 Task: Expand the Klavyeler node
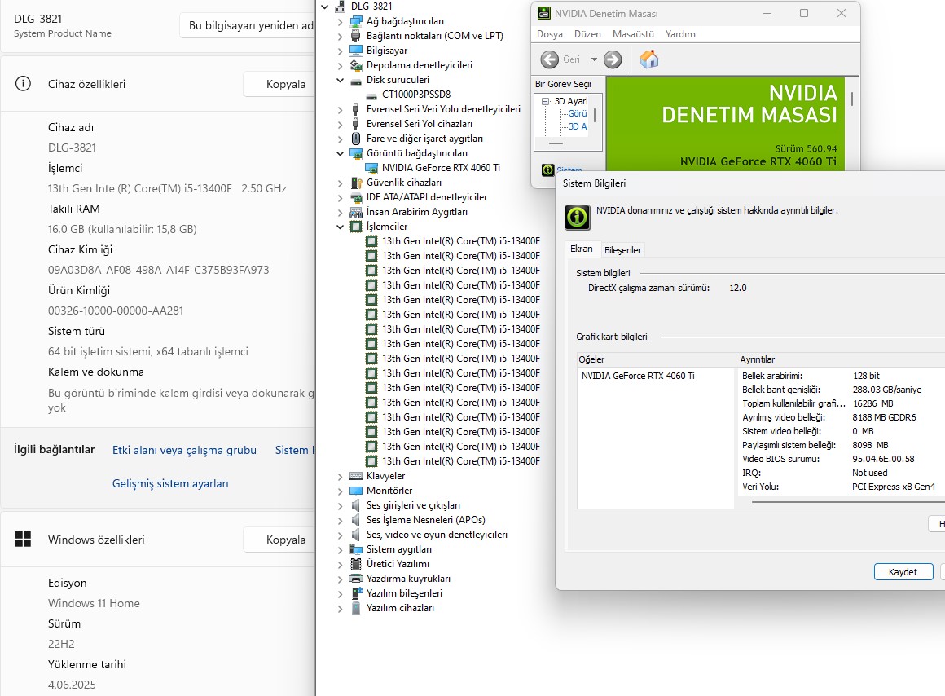[340, 477]
